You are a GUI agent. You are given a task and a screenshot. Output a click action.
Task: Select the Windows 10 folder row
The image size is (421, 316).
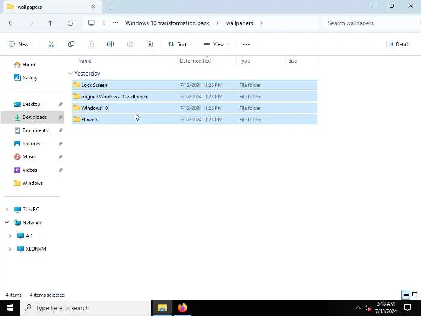pyautogui.click(x=194, y=108)
